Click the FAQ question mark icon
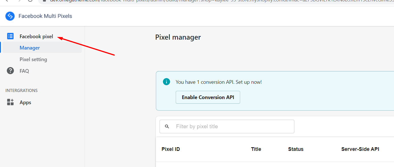This screenshot has width=394, height=167. coord(10,71)
